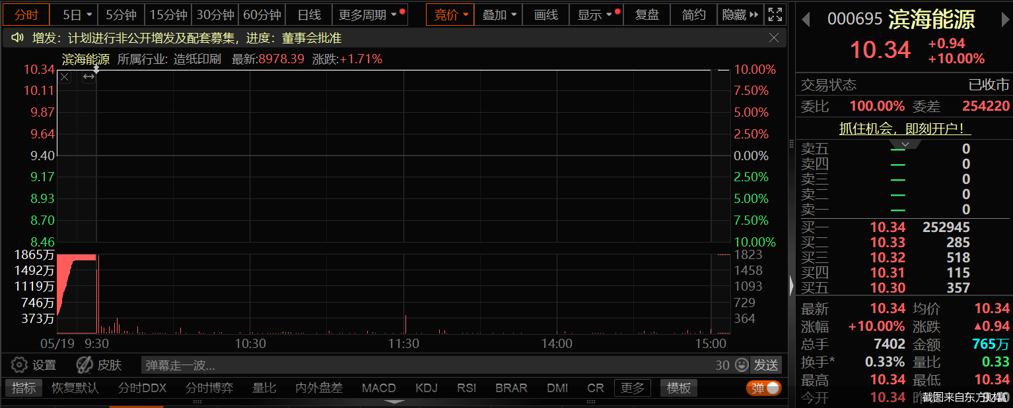Switch to 日线 chart

tap(309, 15)
